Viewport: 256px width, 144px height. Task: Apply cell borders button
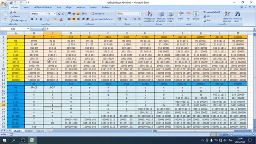coord(48,19)
